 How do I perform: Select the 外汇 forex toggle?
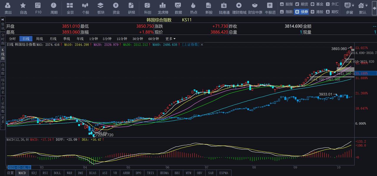pyautogui.click(x=332, y=4)
